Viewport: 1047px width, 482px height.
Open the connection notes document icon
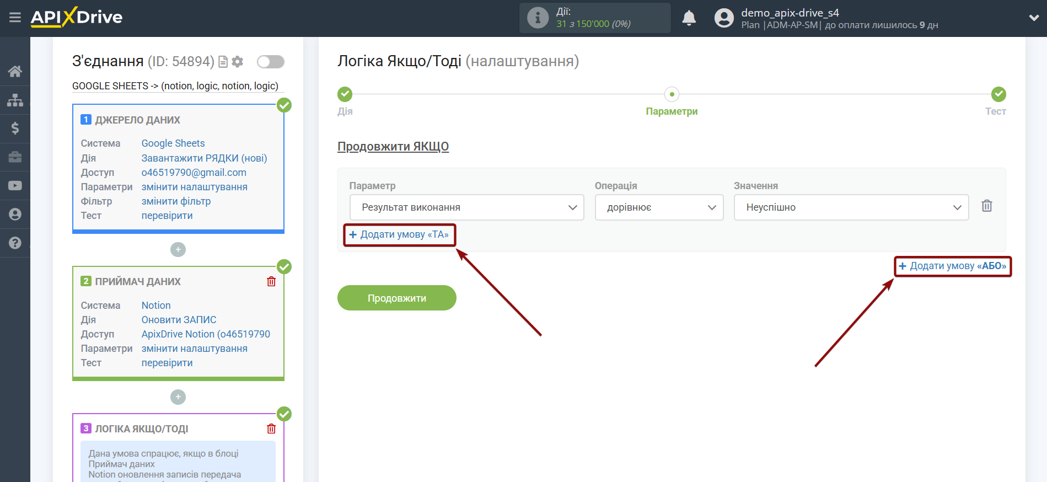coord(223,62)
